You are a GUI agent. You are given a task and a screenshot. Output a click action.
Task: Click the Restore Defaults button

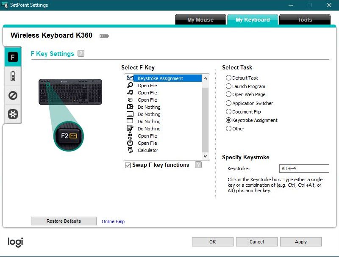[64, 221]
